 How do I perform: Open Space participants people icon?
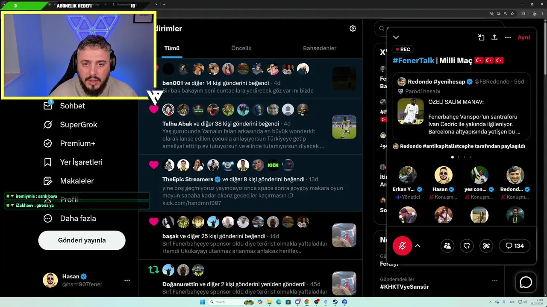pos(447,246)
